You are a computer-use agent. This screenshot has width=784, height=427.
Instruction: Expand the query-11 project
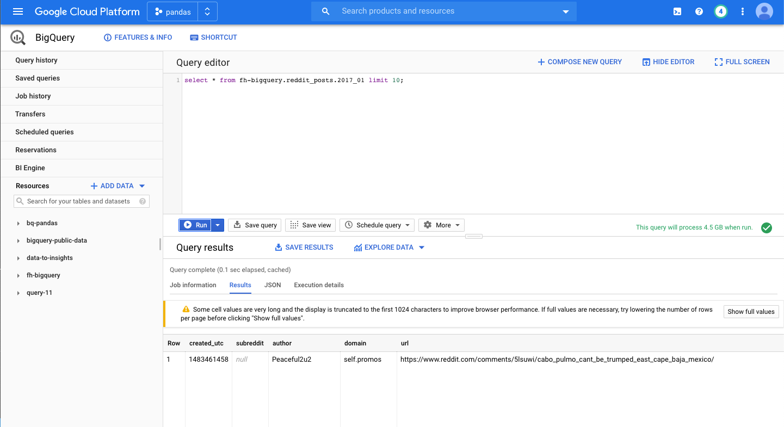pyautogui.click(x=18, y=293)
